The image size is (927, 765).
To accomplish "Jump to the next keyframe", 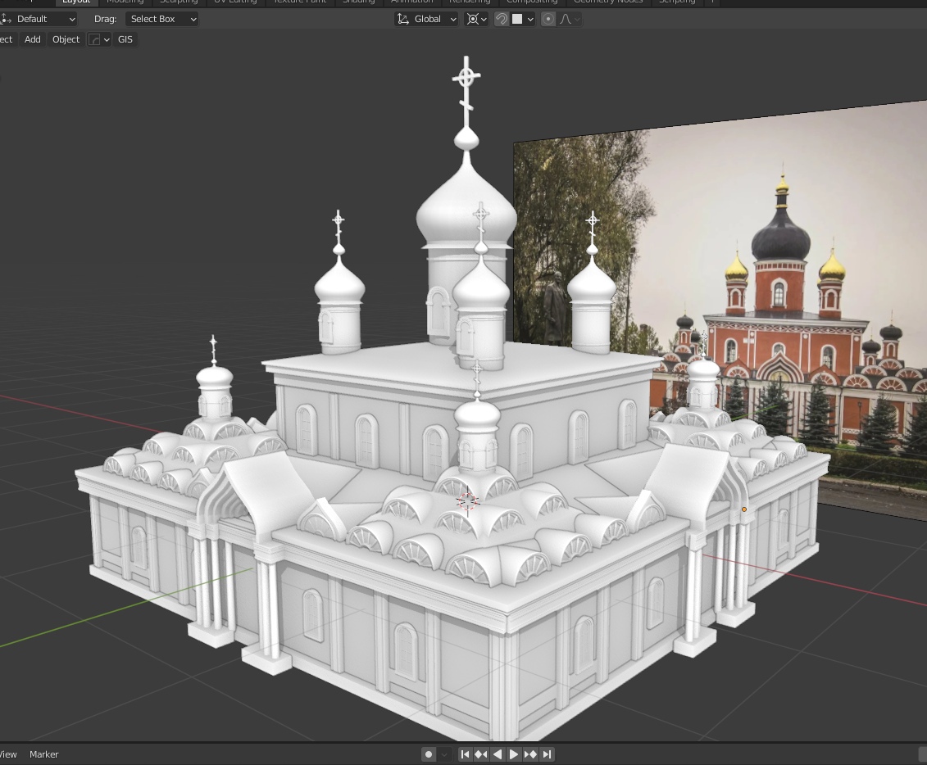I will tap(530, 754).
